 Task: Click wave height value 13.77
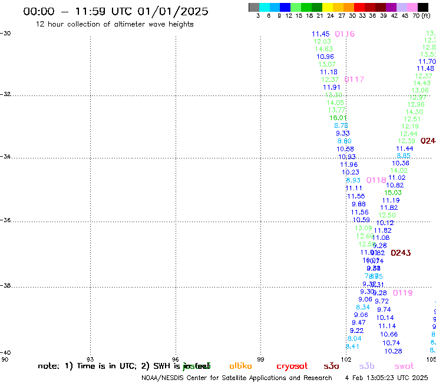pos(337,110)
